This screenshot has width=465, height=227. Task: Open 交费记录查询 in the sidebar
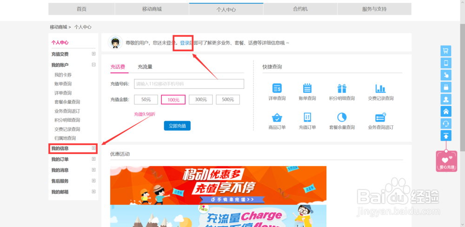pos(67,129)
